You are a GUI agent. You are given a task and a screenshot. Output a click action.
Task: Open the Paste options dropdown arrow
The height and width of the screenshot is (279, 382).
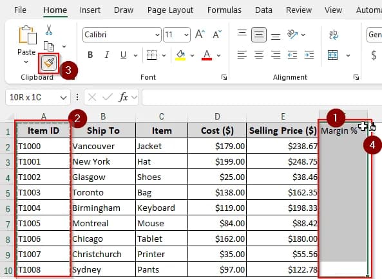[x=26, y=62]
